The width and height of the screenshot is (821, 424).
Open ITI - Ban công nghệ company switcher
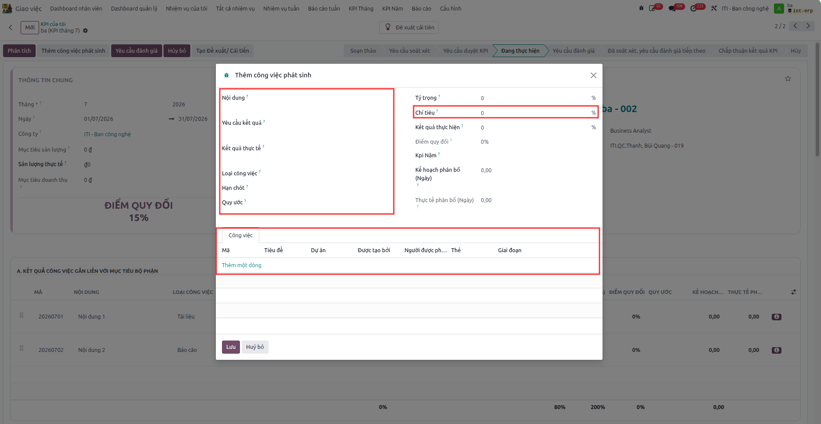[x=745, y=8]
